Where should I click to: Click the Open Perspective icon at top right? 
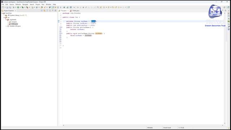tap(225, 7)
